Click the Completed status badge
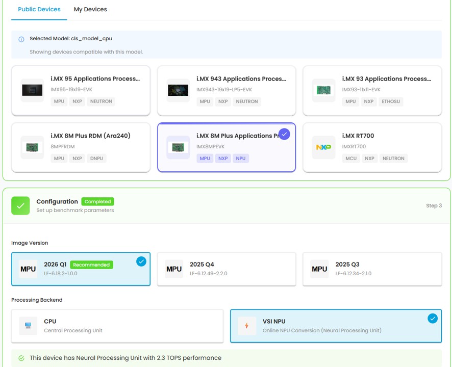This screenshot has height=367, width=452. click(98, 202)
